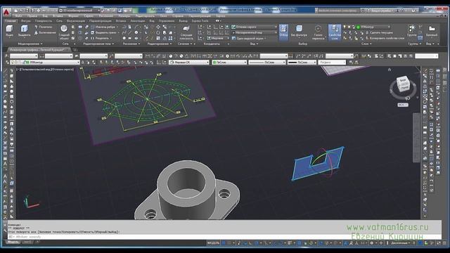This screenshot has height=253, width=450.
Task: Click the command line input field
Action: pos(224,237)
